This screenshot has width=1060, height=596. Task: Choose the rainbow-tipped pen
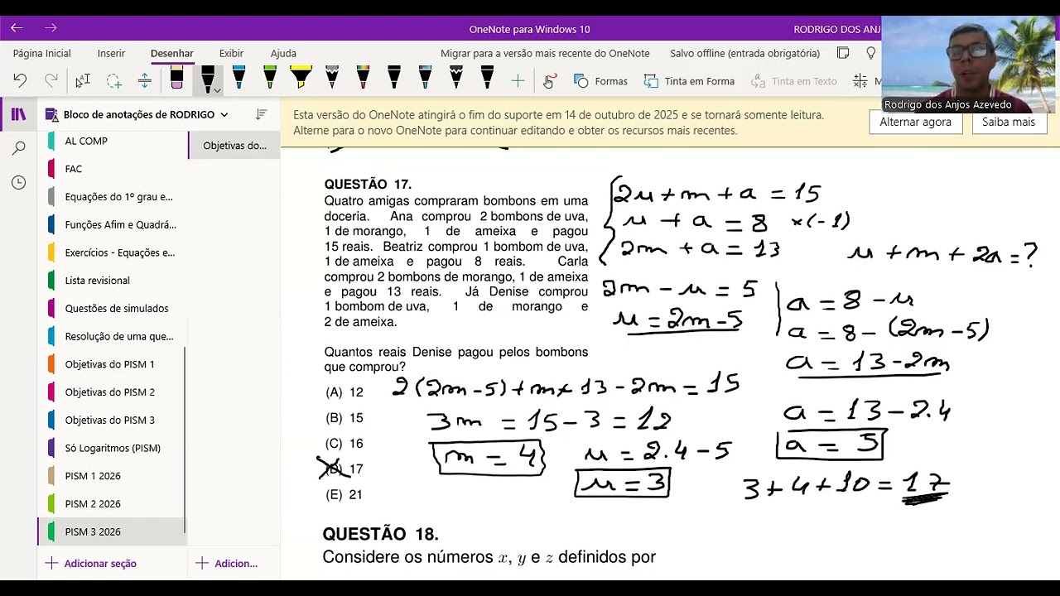click(x=363, y=79)
